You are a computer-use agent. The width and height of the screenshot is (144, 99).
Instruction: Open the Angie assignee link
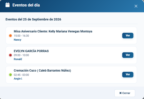point(18,79)
